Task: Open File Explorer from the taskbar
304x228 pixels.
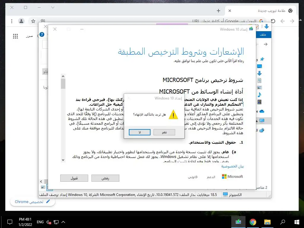Action: (267, 222)
